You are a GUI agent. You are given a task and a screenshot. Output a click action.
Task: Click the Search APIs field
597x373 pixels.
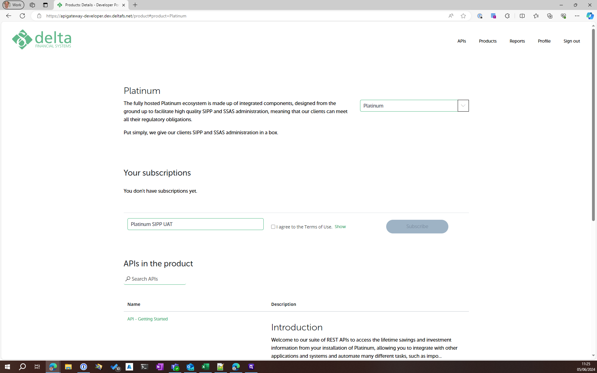[155, 279]
